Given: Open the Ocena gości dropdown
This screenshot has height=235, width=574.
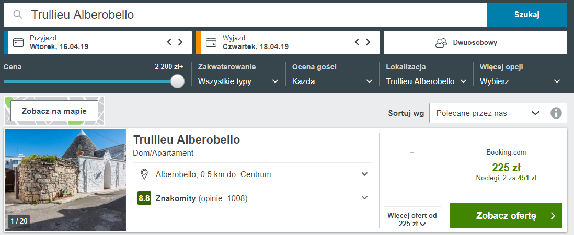Looking at the screenshot, I should pyautogui.click(x=332, y=81).
